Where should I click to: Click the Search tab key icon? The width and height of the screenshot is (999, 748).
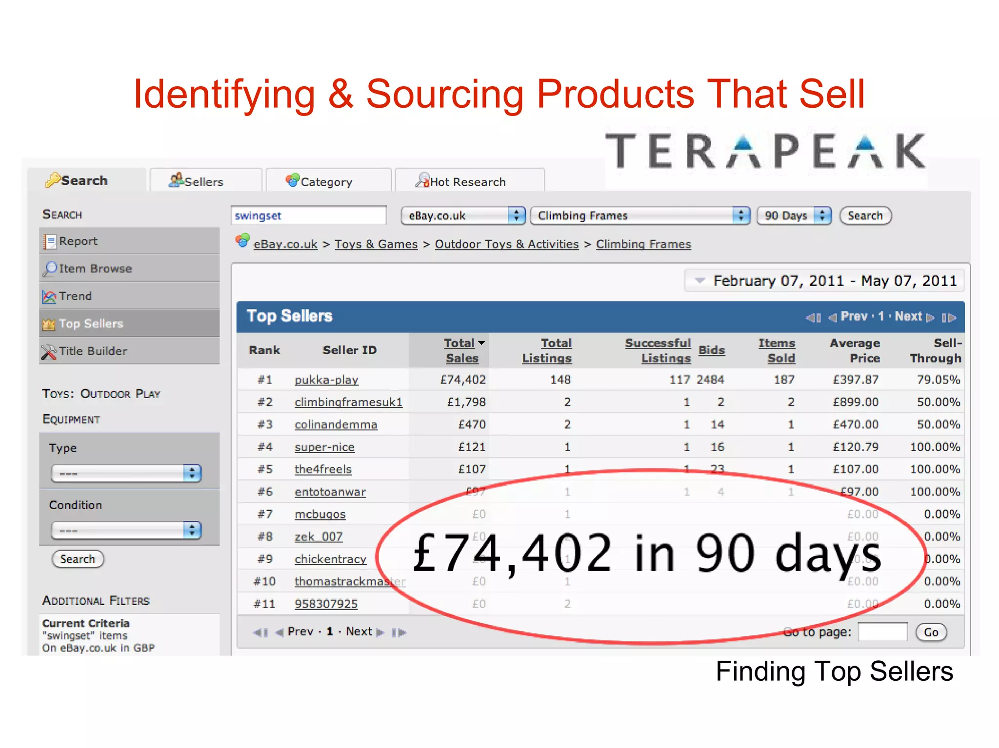coord(53,180)
